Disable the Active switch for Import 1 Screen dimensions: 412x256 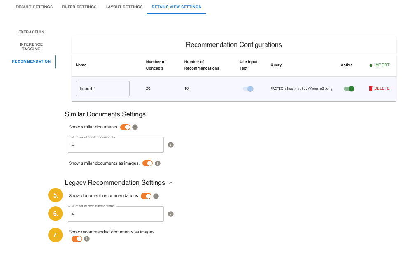(349, 88)
